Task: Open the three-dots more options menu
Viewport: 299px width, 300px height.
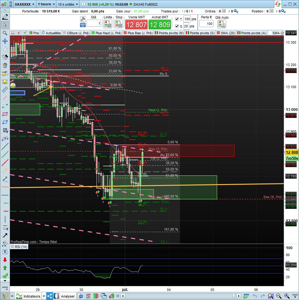Action: tap(5, 288)
